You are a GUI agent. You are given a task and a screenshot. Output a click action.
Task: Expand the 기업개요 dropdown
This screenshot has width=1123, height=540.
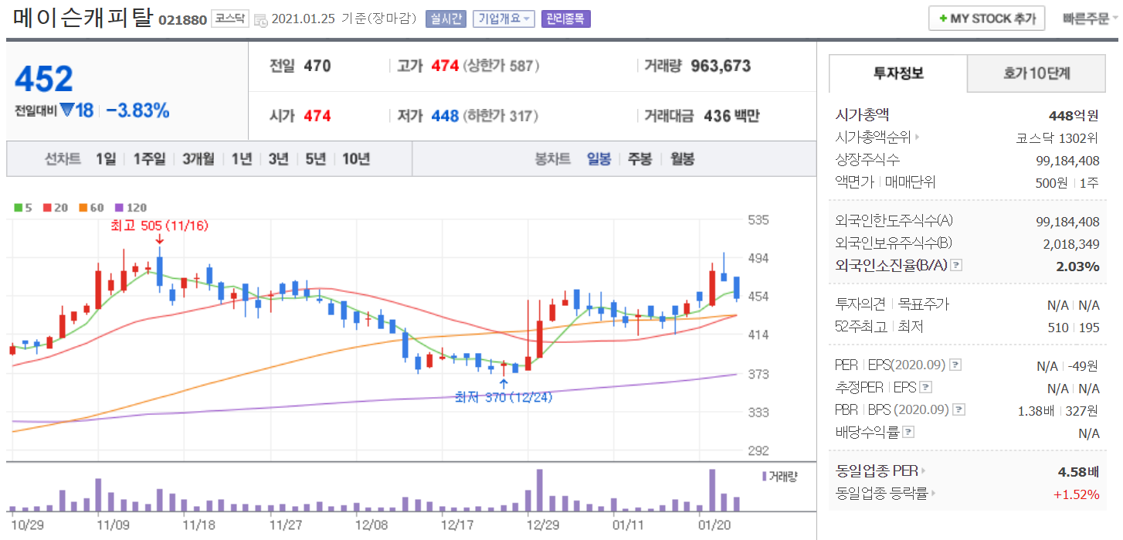[x=504, y=19]
